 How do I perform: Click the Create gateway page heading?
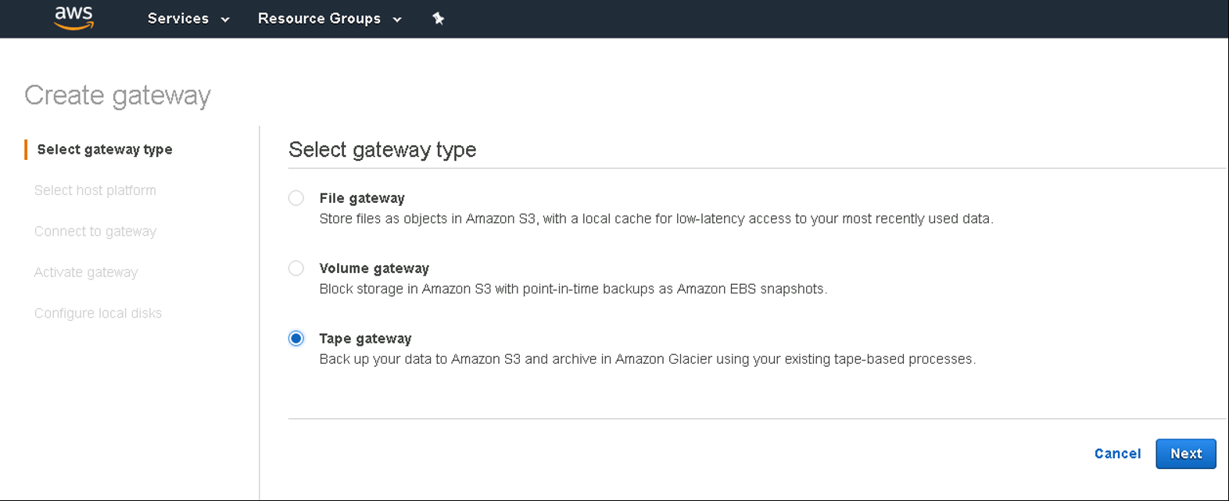click(118, 95)
